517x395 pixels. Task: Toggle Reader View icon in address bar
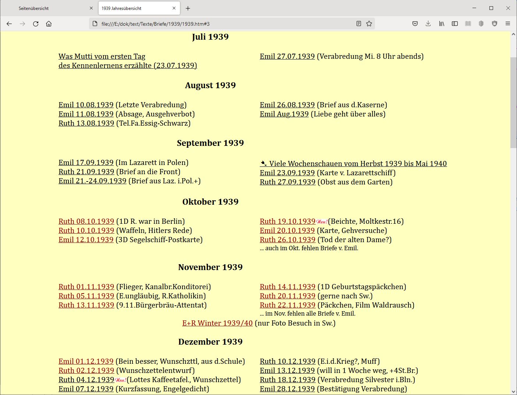tap(359, 24)
